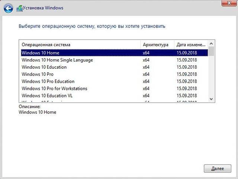Click date 15.09.2018 in Pro for Workstations row
The width and height of the screenshot is (238, 179).
pyautogui.click(x=187, y=89)
